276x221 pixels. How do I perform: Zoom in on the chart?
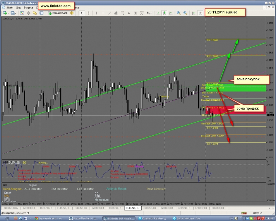179,13
